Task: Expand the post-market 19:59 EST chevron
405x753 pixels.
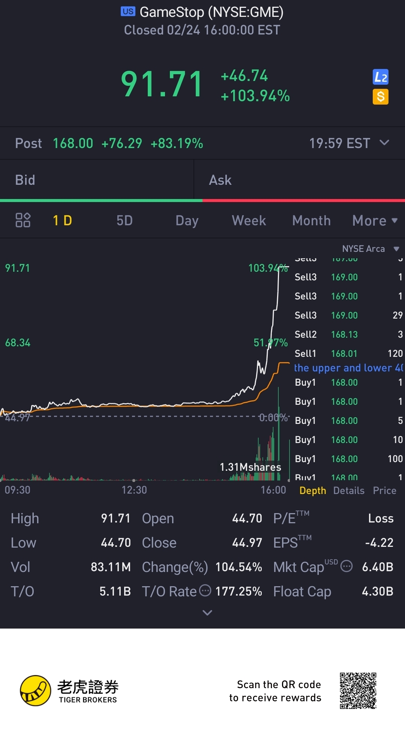Action: pos(384,143)
